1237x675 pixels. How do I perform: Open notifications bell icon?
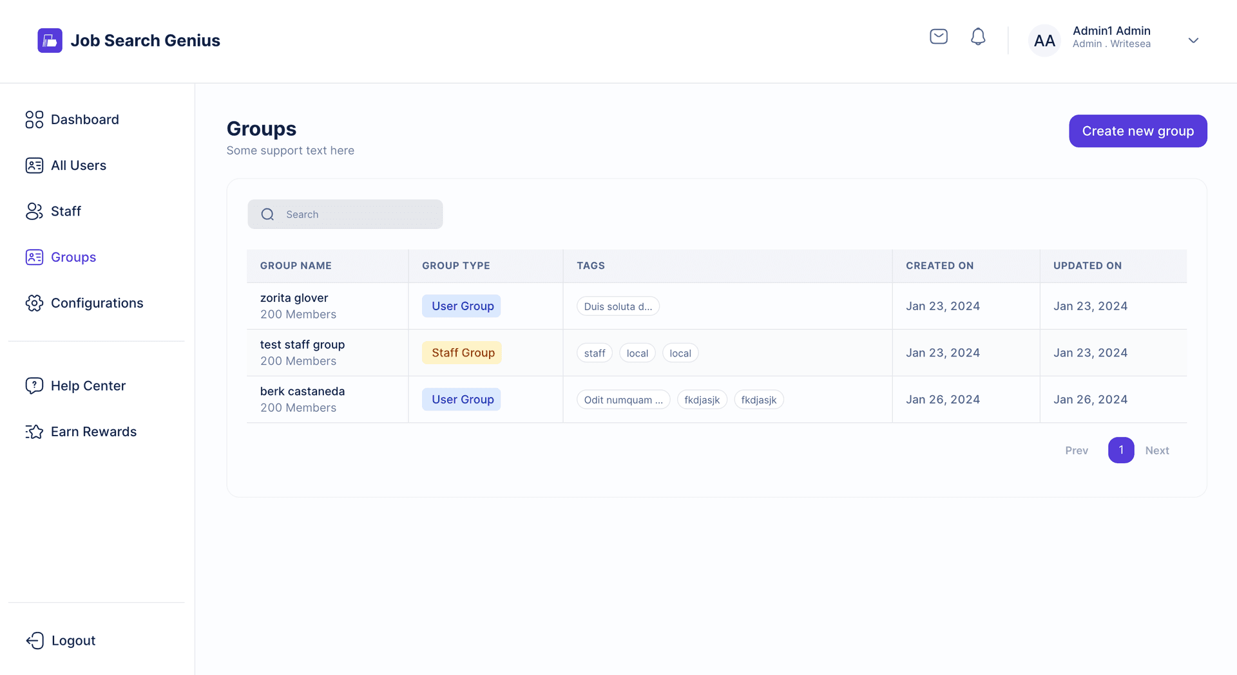(x=977, y=37)
